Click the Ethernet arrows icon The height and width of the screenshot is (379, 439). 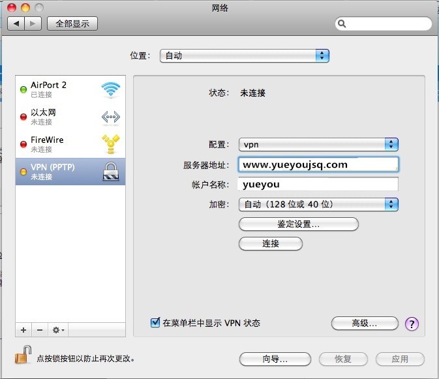(x=111, y=117)
